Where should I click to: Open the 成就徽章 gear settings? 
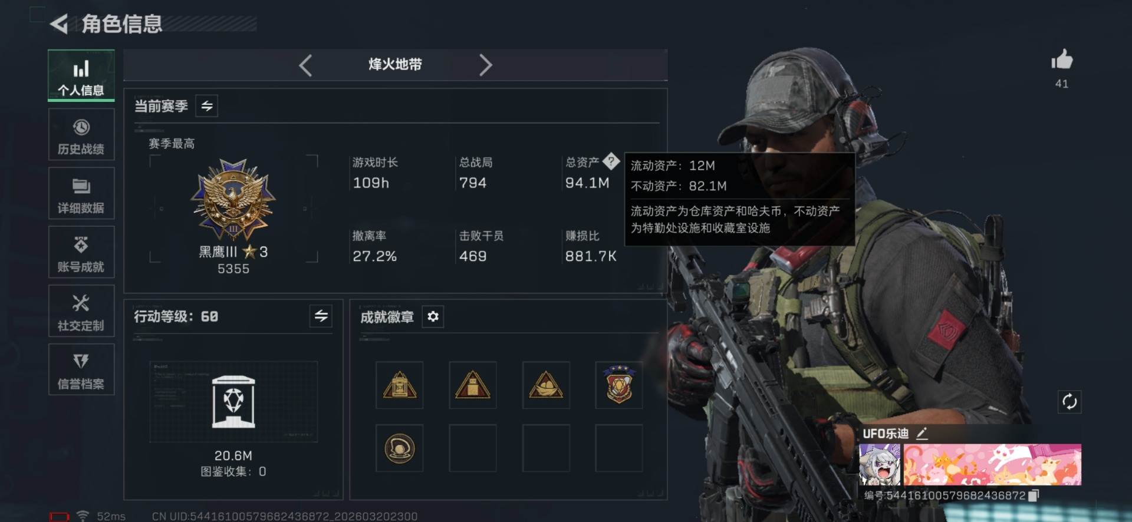point(433,317)
